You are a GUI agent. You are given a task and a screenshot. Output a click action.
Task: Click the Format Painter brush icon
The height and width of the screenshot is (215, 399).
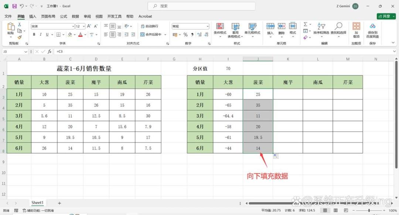point(19,37)
